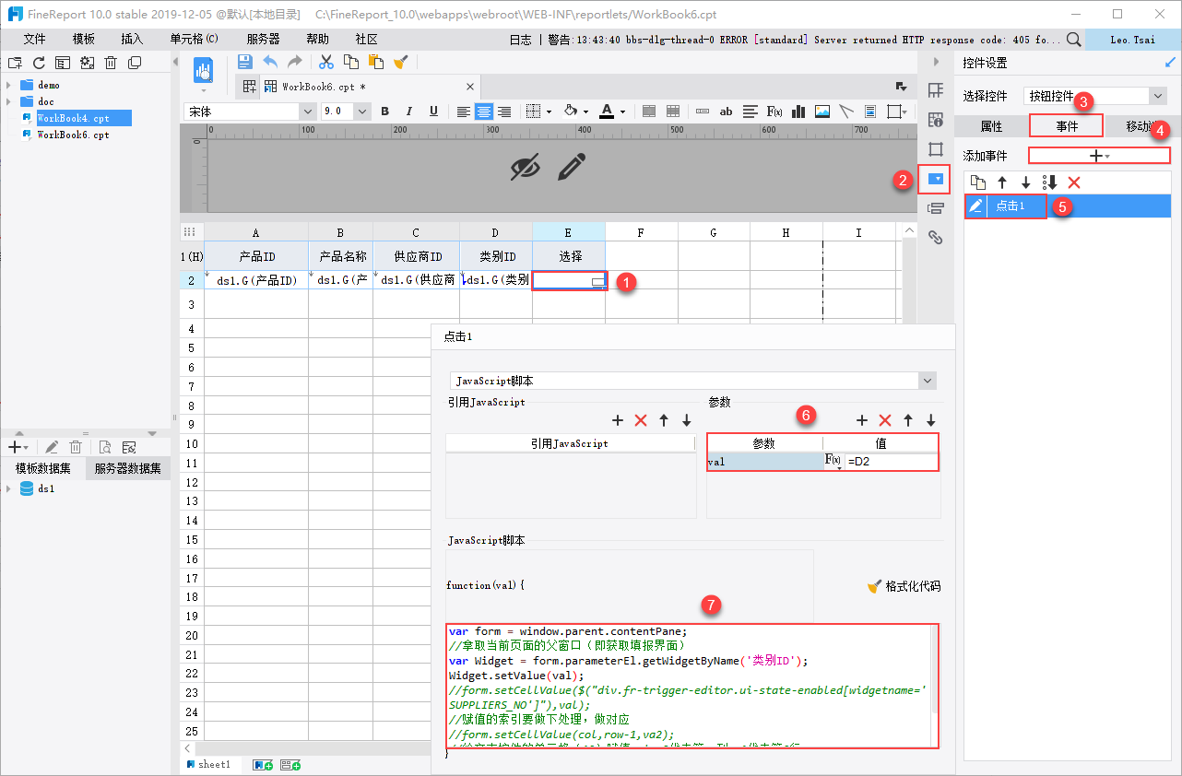
Task: Open the 服务器 menu
Action: coord(264,40)
